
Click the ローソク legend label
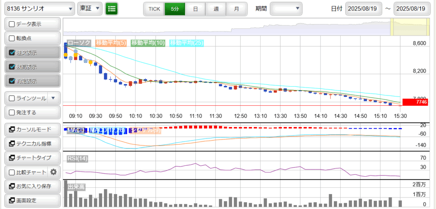(79, 43)
